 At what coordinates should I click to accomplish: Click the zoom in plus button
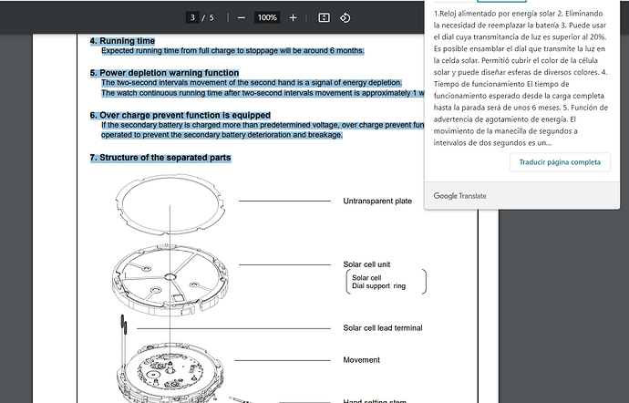point(293,17)
